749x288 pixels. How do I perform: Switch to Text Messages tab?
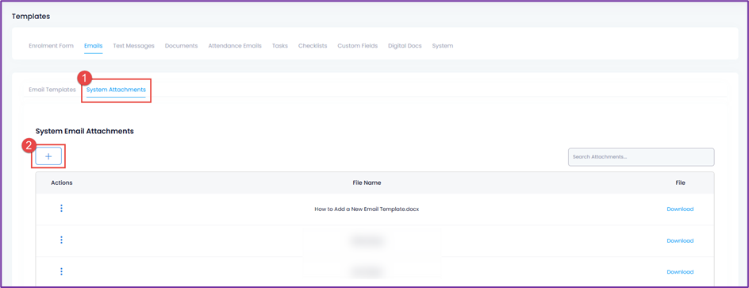[x=134, y=46]
